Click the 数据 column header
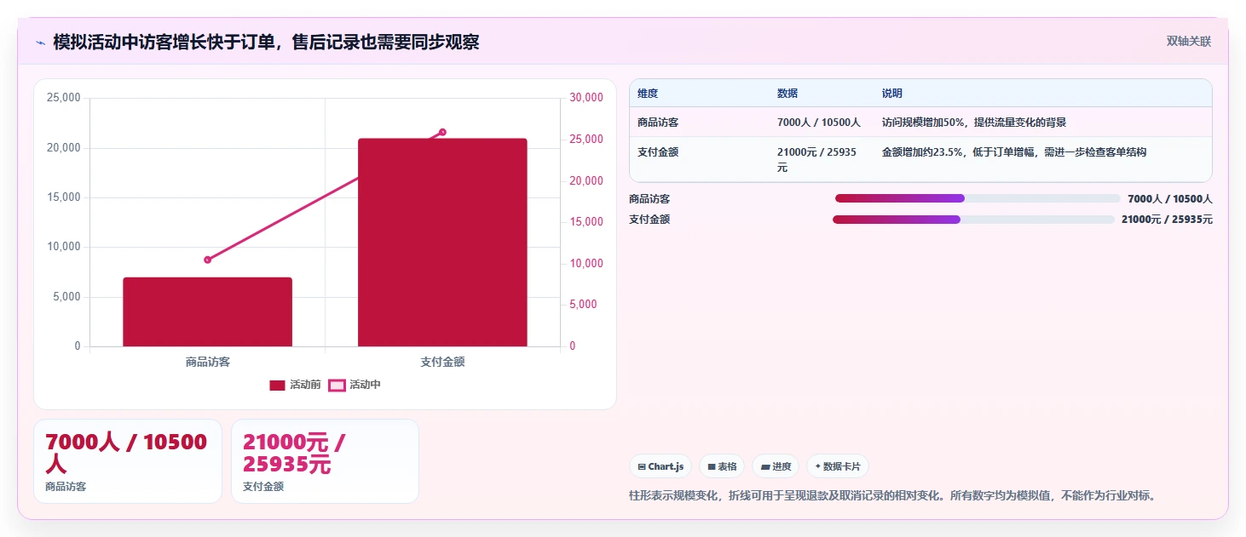 787,94
